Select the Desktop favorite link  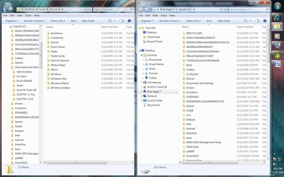click(x=152, y=33)
